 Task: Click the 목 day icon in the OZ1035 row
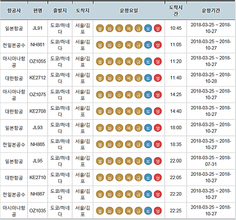point(129,211)
